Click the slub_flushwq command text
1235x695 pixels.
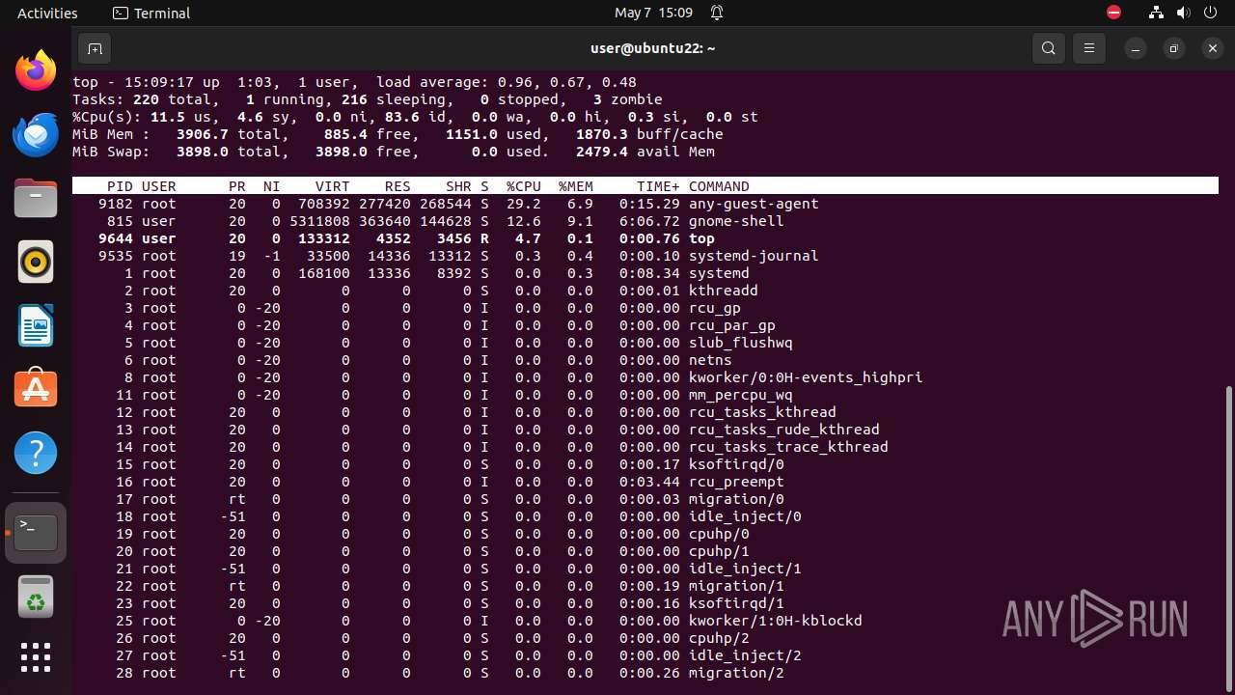741,343
